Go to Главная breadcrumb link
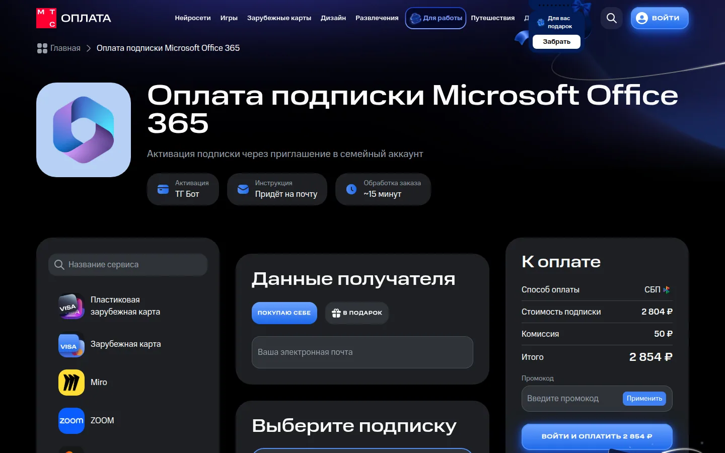Image resolution: width=725 pixels, height=453 pixels. pyautogui.click(x=65, y=48)
